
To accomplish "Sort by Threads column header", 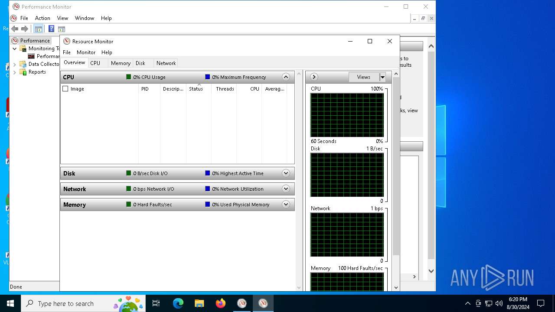I will pos(224,89).
